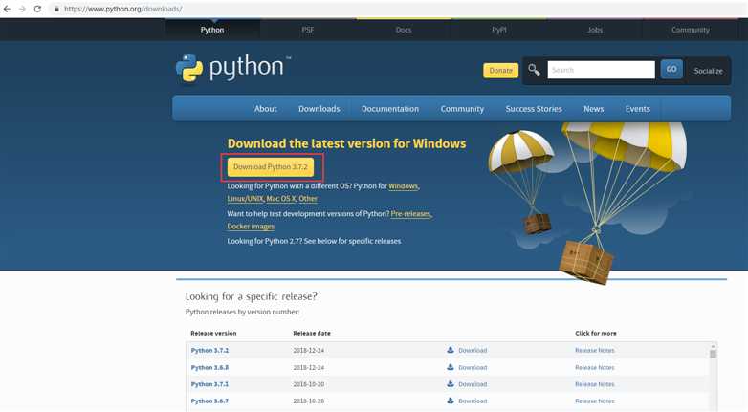Image resolution: width=748 pixels, height=412 pixels.
Task: Open Release Notes for Python 3.7.2
Action: (x=594, y=350)
